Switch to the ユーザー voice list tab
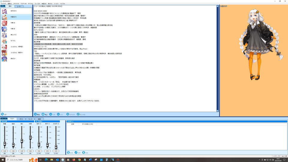The width and height of the screenshot is (288, 162). [x=19, y=6]
